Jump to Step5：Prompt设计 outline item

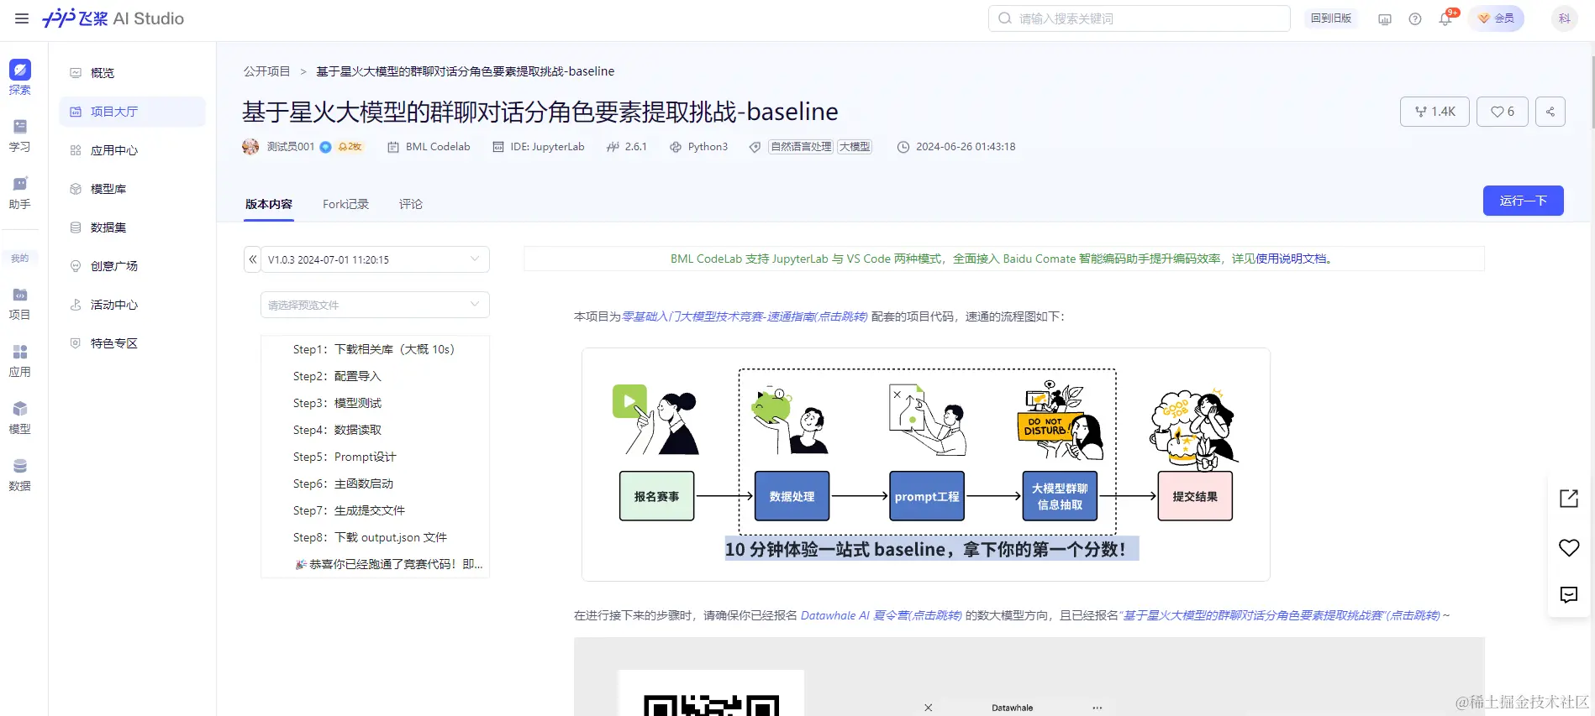click(345, 457)
